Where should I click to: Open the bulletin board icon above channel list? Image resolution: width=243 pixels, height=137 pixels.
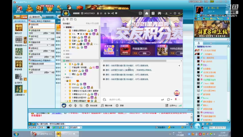pyautogui.click(x=71, y=19)
